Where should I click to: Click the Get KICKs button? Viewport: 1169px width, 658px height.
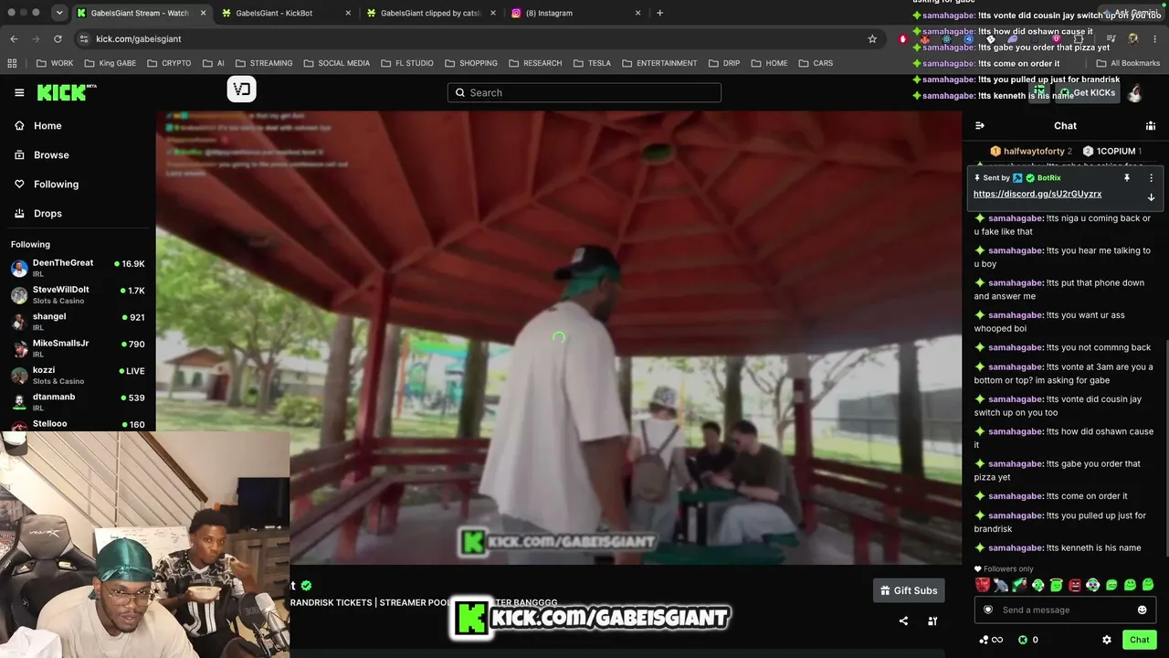(x=1087, y=92)
